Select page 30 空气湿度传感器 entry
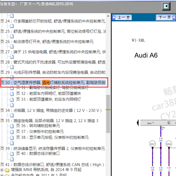176x176 pixels. [x=53, y=83]
